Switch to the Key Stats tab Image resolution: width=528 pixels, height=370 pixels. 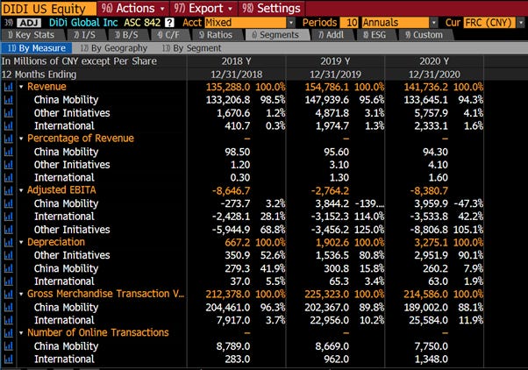[32, 35]
